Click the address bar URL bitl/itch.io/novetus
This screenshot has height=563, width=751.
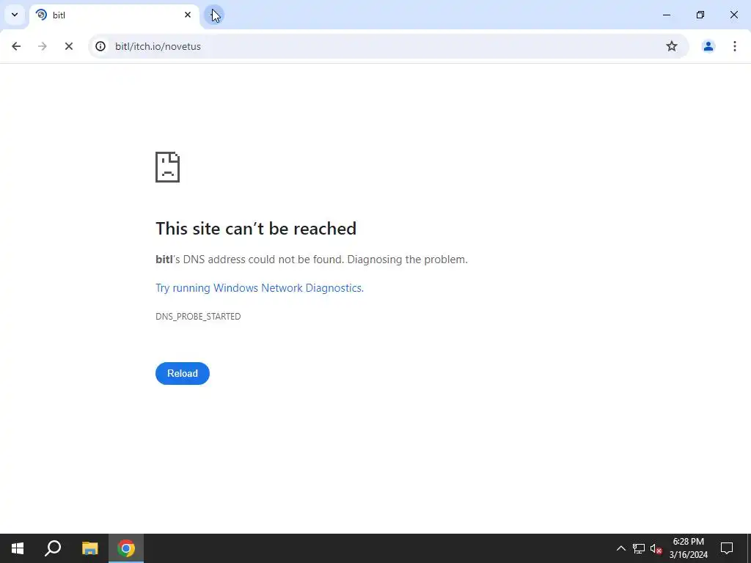[x=158, y=46]
